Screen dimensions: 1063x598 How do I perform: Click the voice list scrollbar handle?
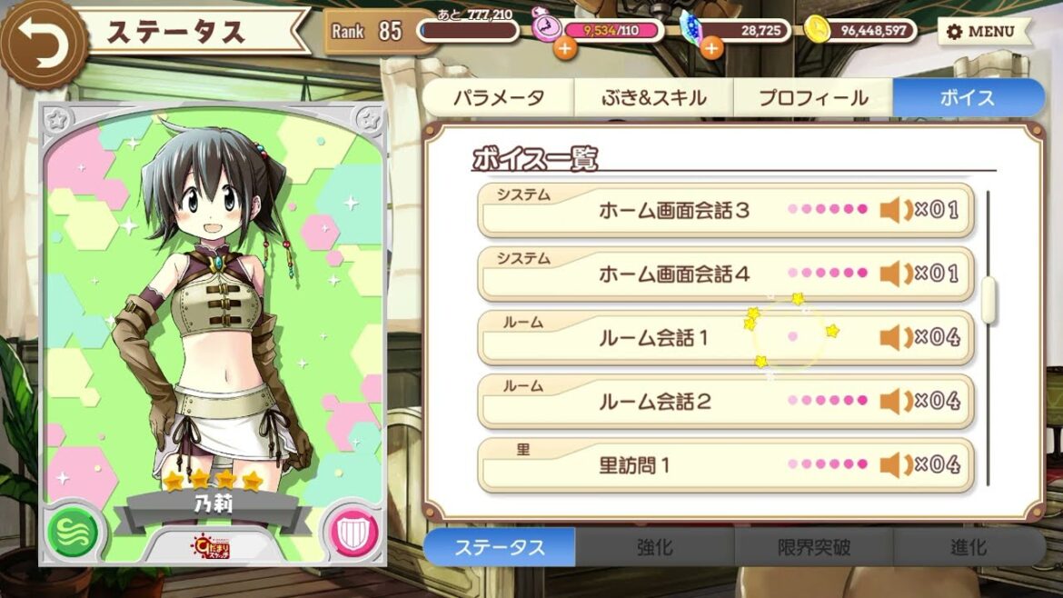pos(989,300)
